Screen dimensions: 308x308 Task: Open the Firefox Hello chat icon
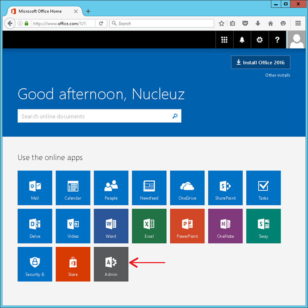(x=283, y=24)
